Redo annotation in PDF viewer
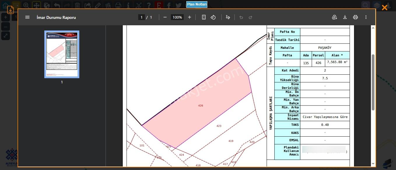This screenshot has height=170, width=396. click(250, 17)
